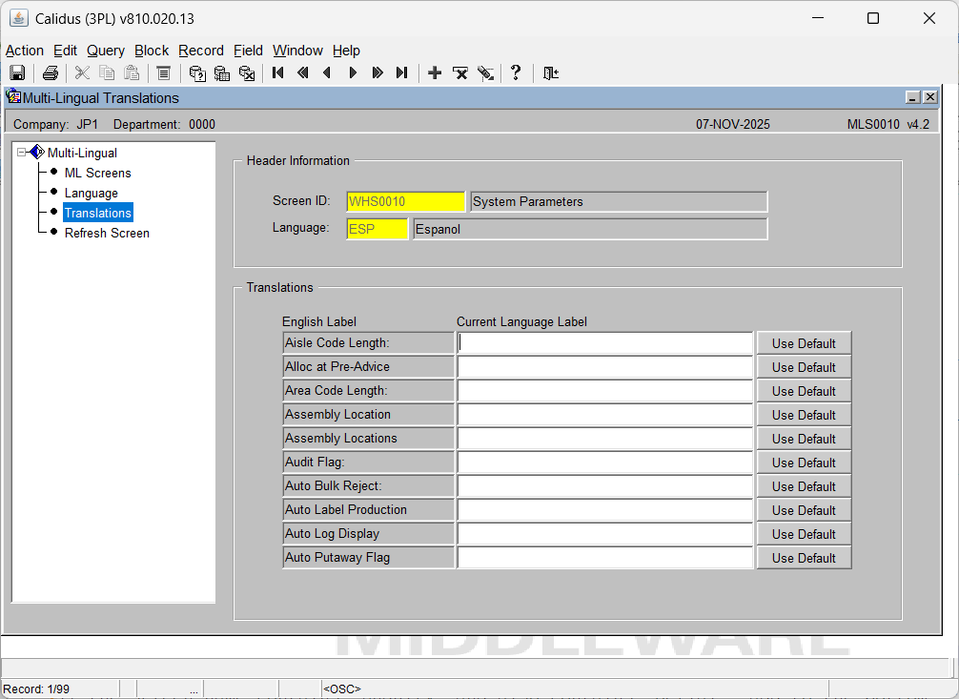The image size is (959, 699).
Task: Open the Query menu
Action: pos(106,51)
